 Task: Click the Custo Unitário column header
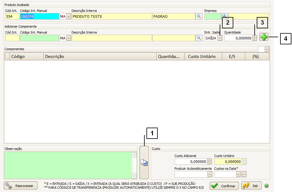pos(203,56)
